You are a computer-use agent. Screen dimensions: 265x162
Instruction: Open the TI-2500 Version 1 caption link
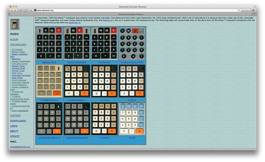pos(77,100)
